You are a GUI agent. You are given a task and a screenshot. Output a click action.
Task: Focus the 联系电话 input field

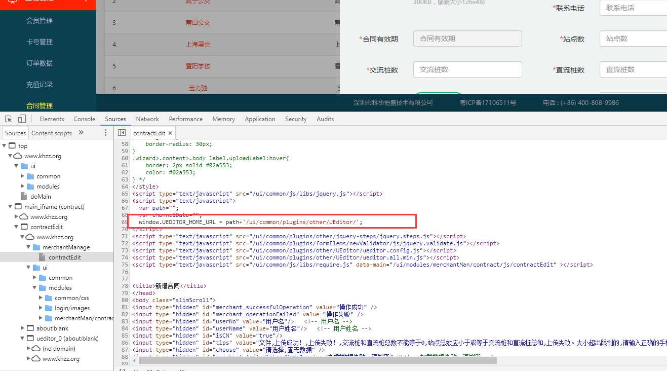pyautogui.click(x=633, y=8)
